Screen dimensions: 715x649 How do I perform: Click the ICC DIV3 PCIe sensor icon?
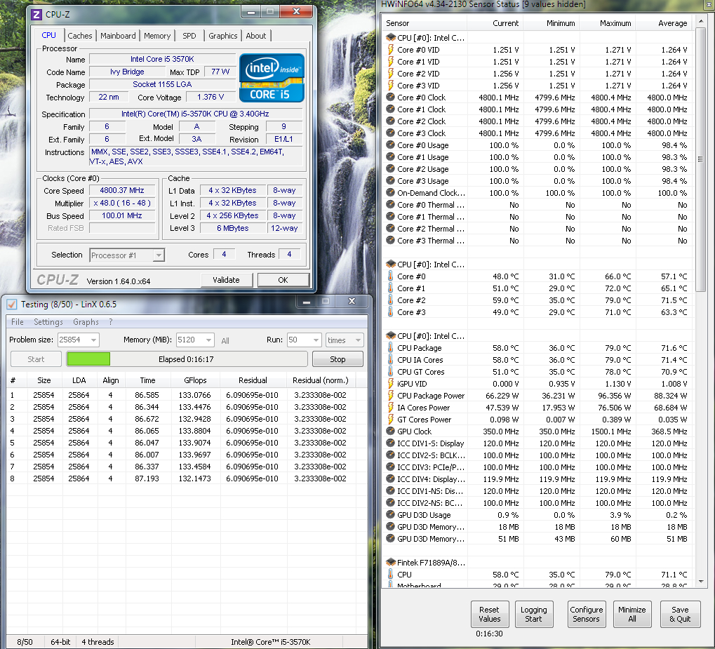390,467
